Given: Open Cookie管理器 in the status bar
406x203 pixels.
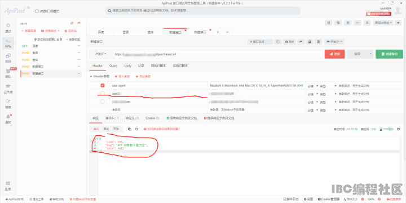Looking at the screenshot, I should pyautogui.click(x=329, y=200).
